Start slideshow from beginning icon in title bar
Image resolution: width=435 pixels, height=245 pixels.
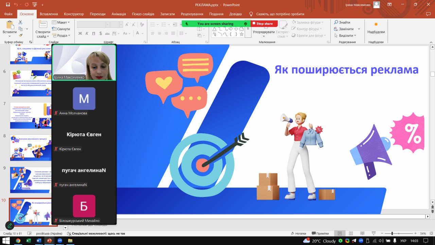(x=34, y=5)
